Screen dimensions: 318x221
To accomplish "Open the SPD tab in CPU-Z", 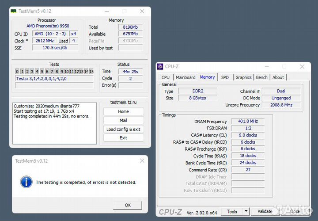I will [x=225, y=77].
